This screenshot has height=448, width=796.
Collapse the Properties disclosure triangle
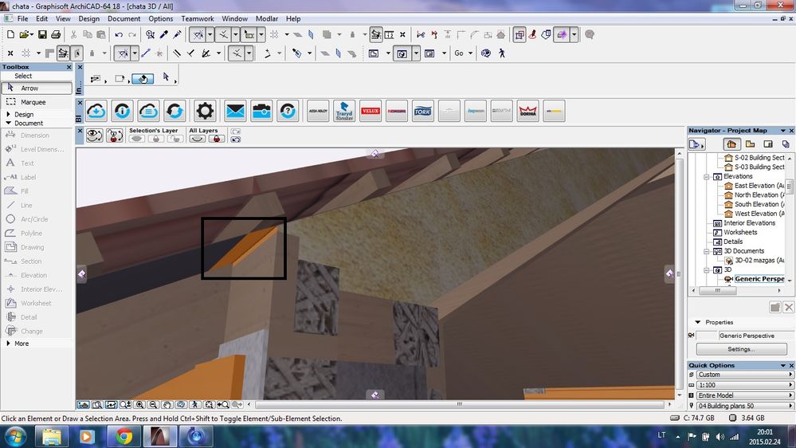point(698,322)
